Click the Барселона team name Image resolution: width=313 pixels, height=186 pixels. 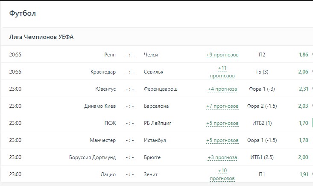(x=156, y=106)
